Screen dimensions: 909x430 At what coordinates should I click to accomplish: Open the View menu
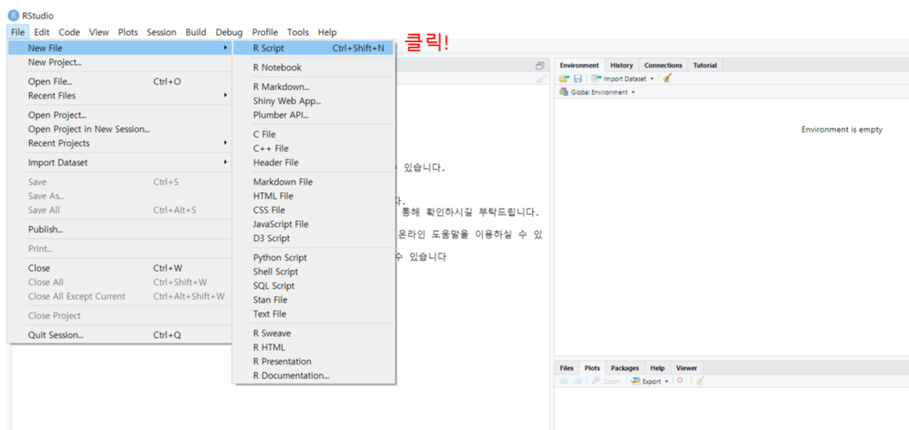[x=99, y=33]
